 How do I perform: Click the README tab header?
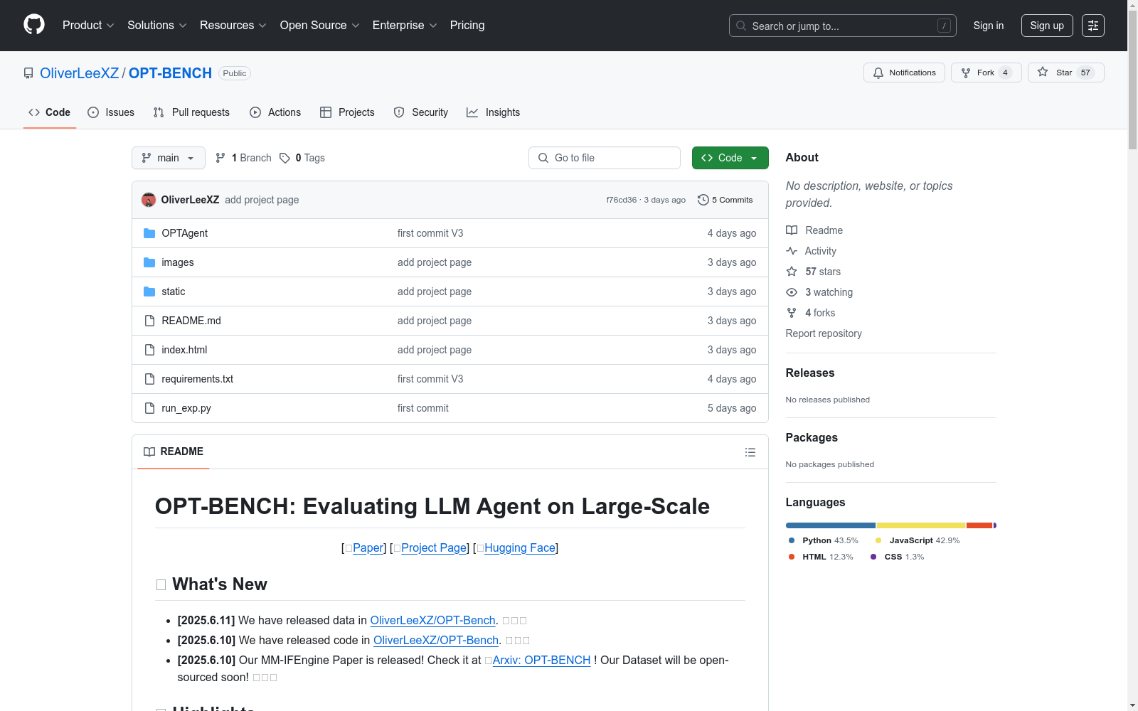click(174, 451)
